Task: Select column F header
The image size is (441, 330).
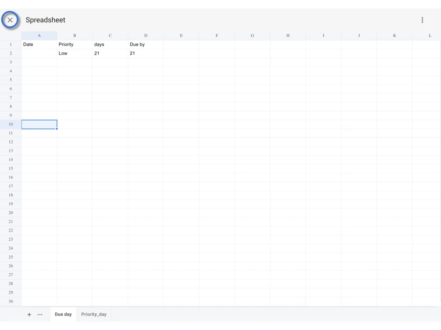Action: coord(217,36)
